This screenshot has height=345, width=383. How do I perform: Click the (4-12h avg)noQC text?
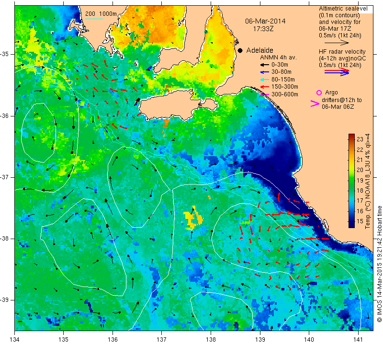point(342,58)
